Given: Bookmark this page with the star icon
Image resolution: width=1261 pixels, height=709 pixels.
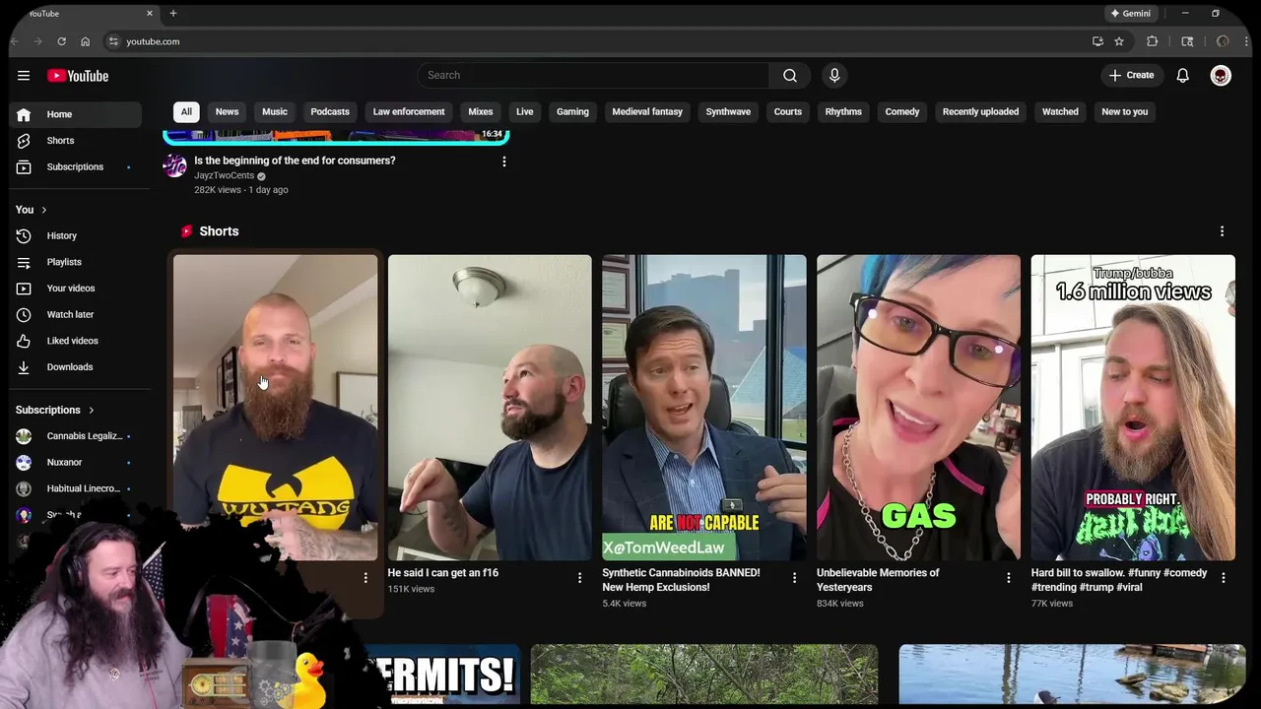Looking at the screenshot, I should (1119, 41).
